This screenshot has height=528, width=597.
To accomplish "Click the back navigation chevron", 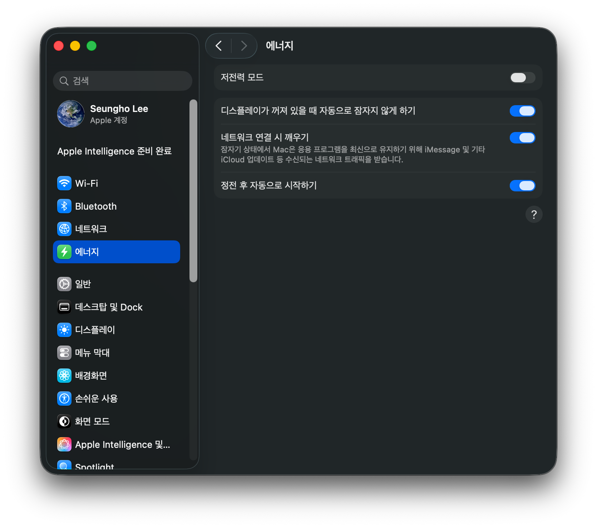I will coord(219,46).
